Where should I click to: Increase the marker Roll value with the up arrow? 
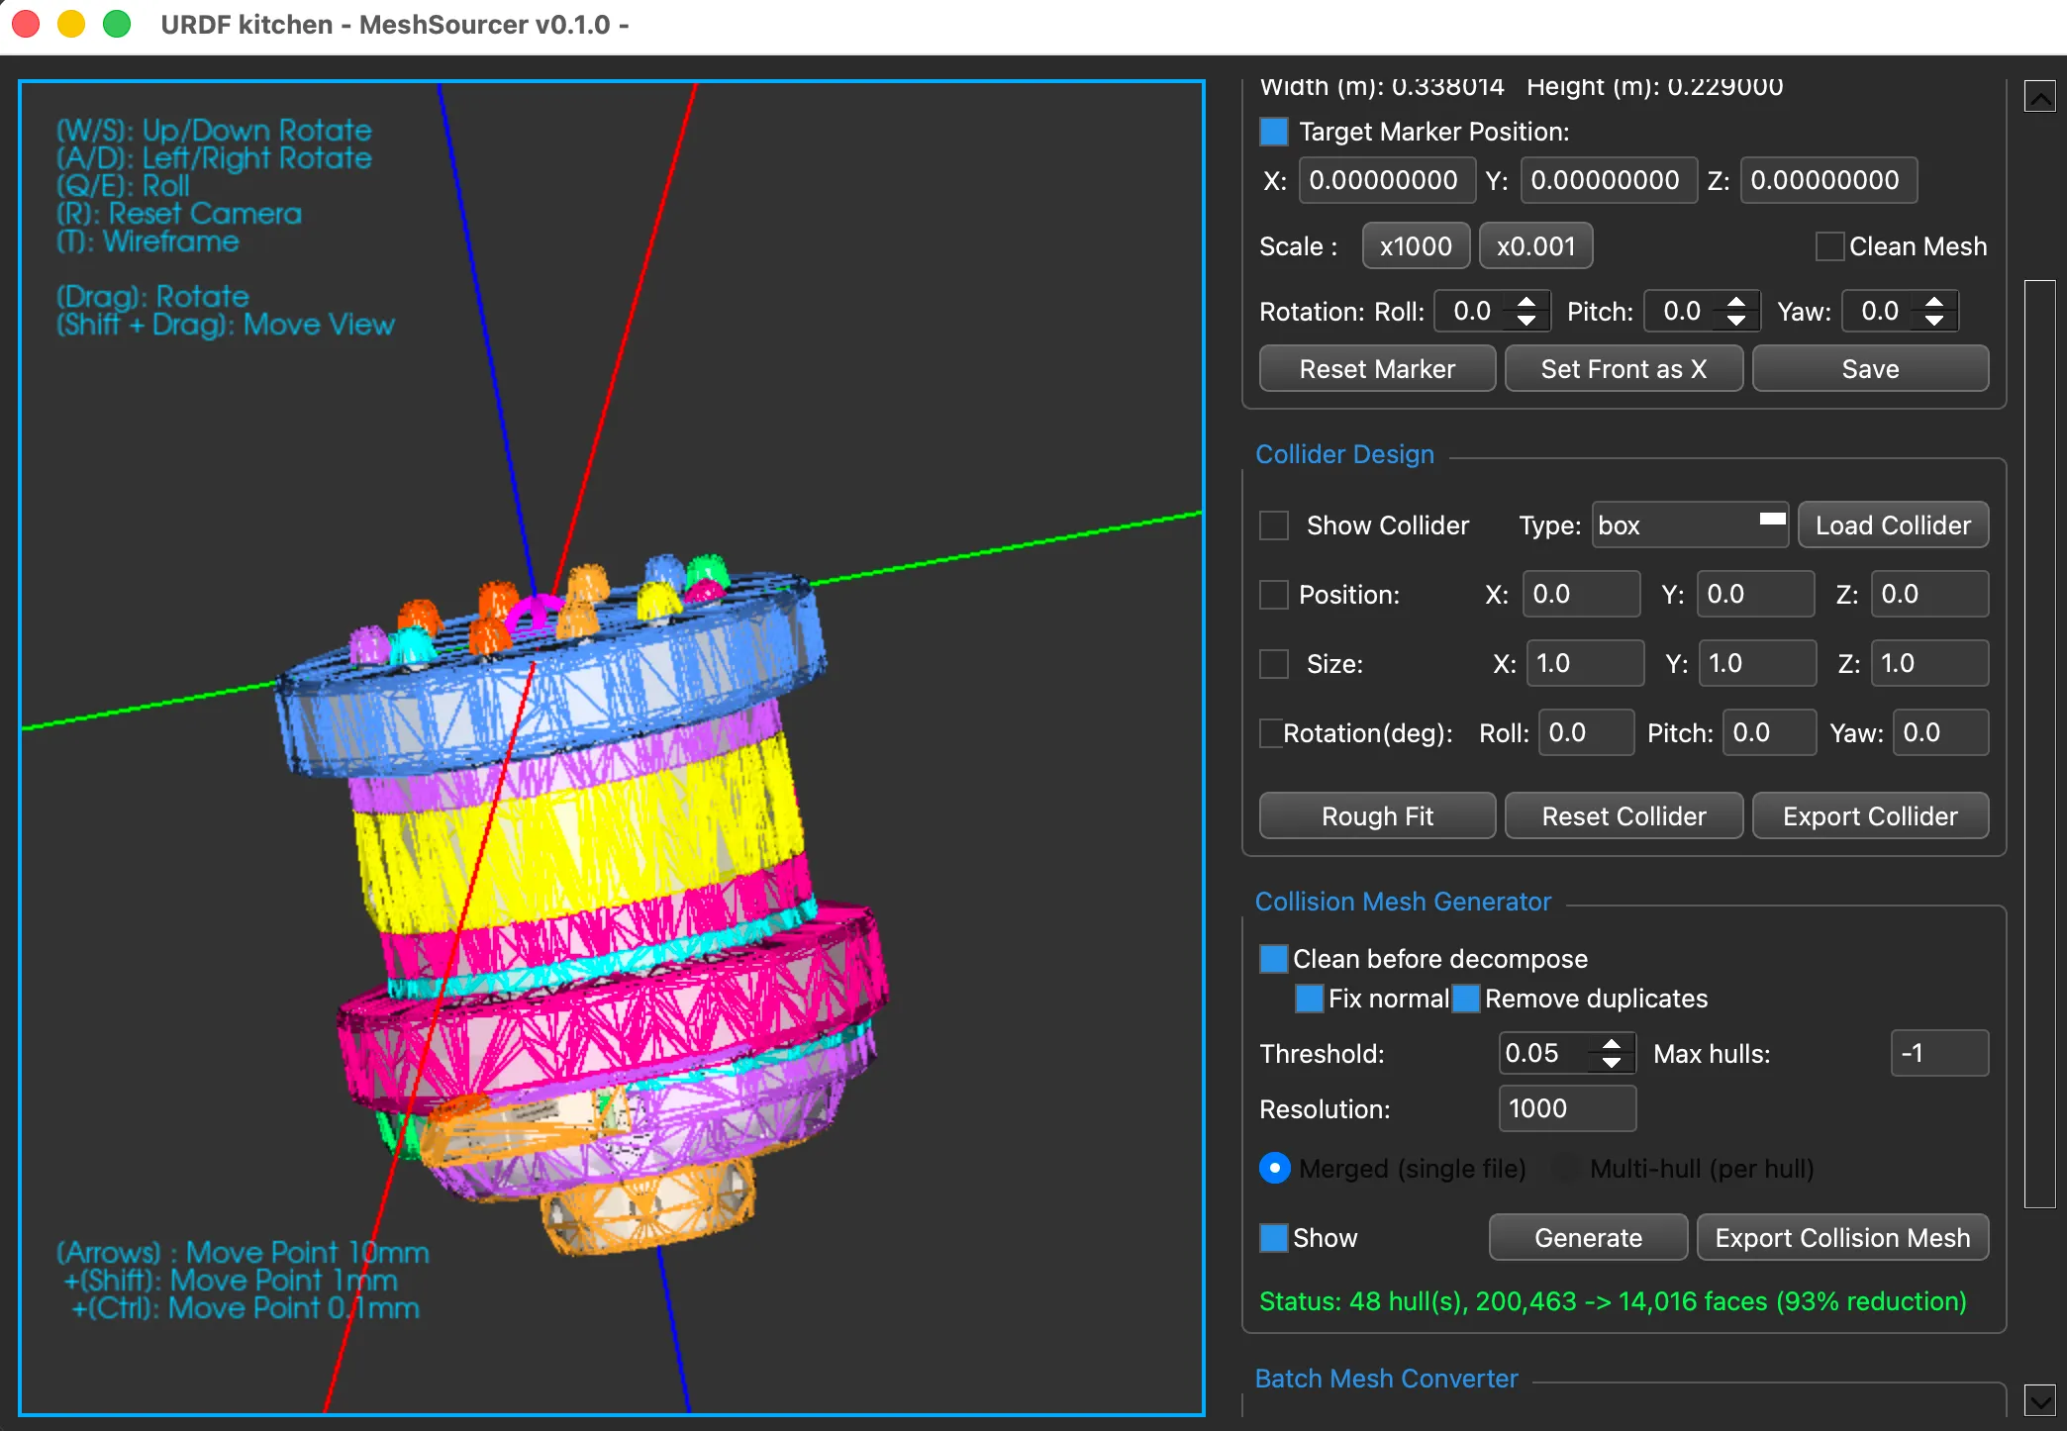tap(1526, 302)
